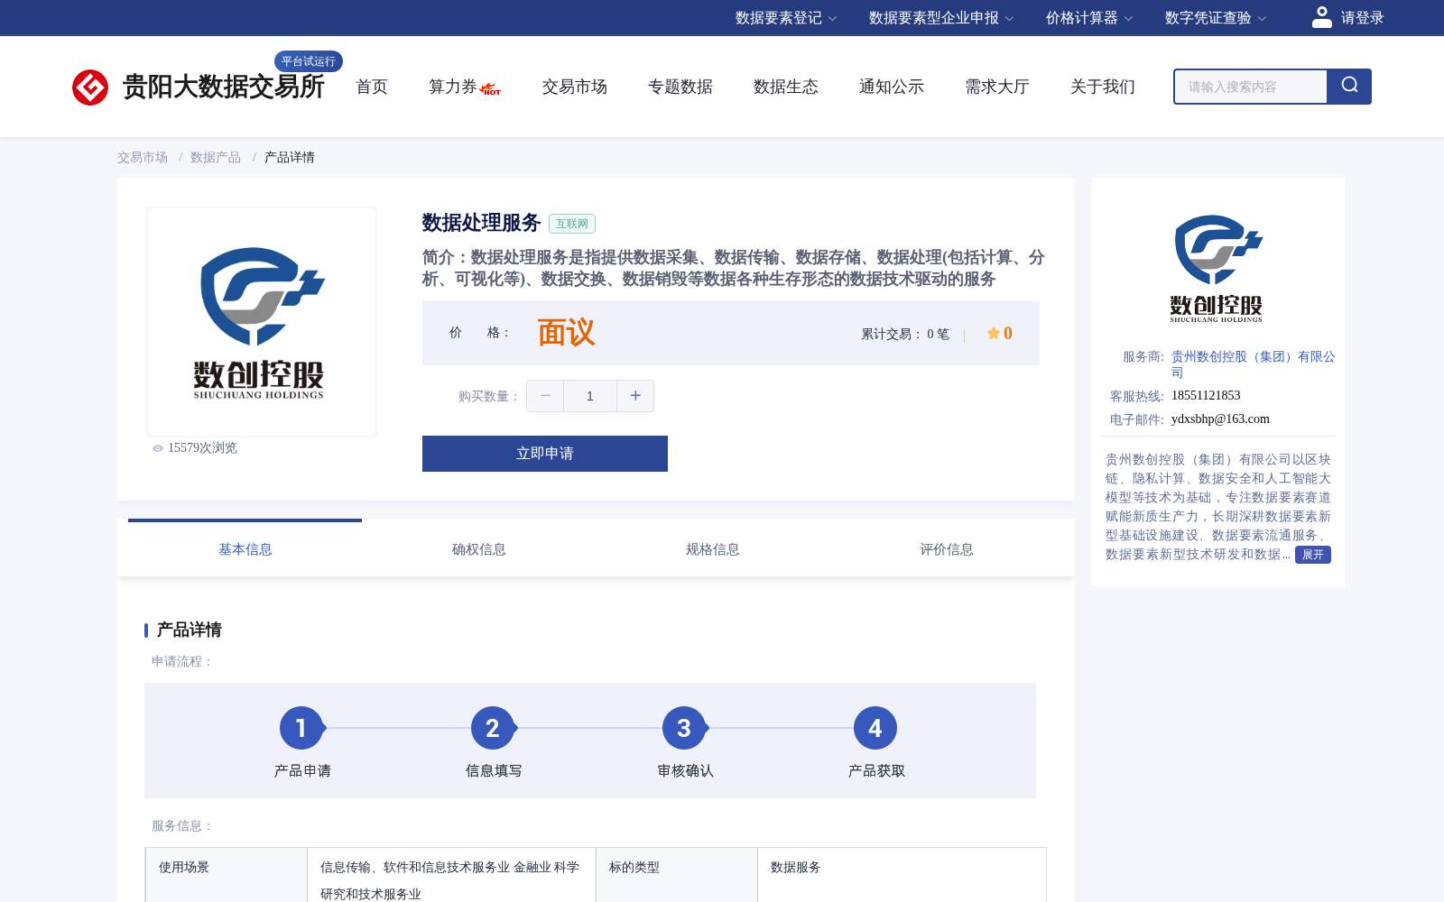Open 专题数据 navigation item
Image resolution: width=1444 pixels, height=902 pixels.
coord(680,87)
